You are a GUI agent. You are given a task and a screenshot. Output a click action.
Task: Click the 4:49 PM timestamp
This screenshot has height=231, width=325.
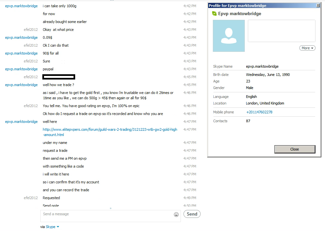pos(190,198)
